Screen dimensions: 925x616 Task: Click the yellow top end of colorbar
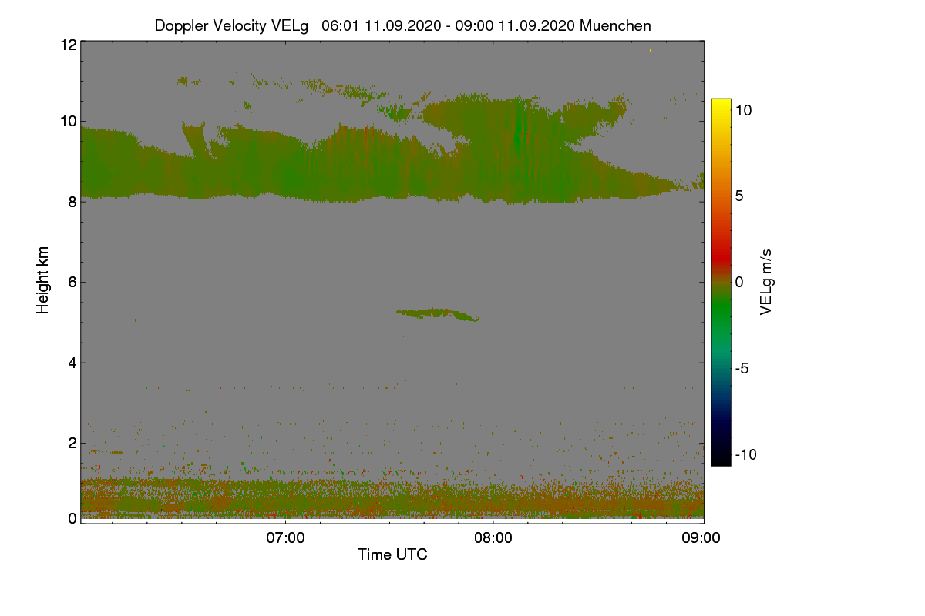click(721, 105)
